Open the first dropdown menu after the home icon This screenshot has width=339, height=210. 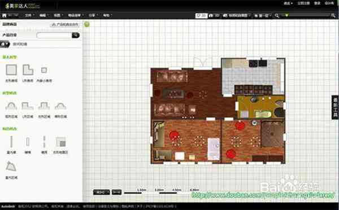point(29,16)
